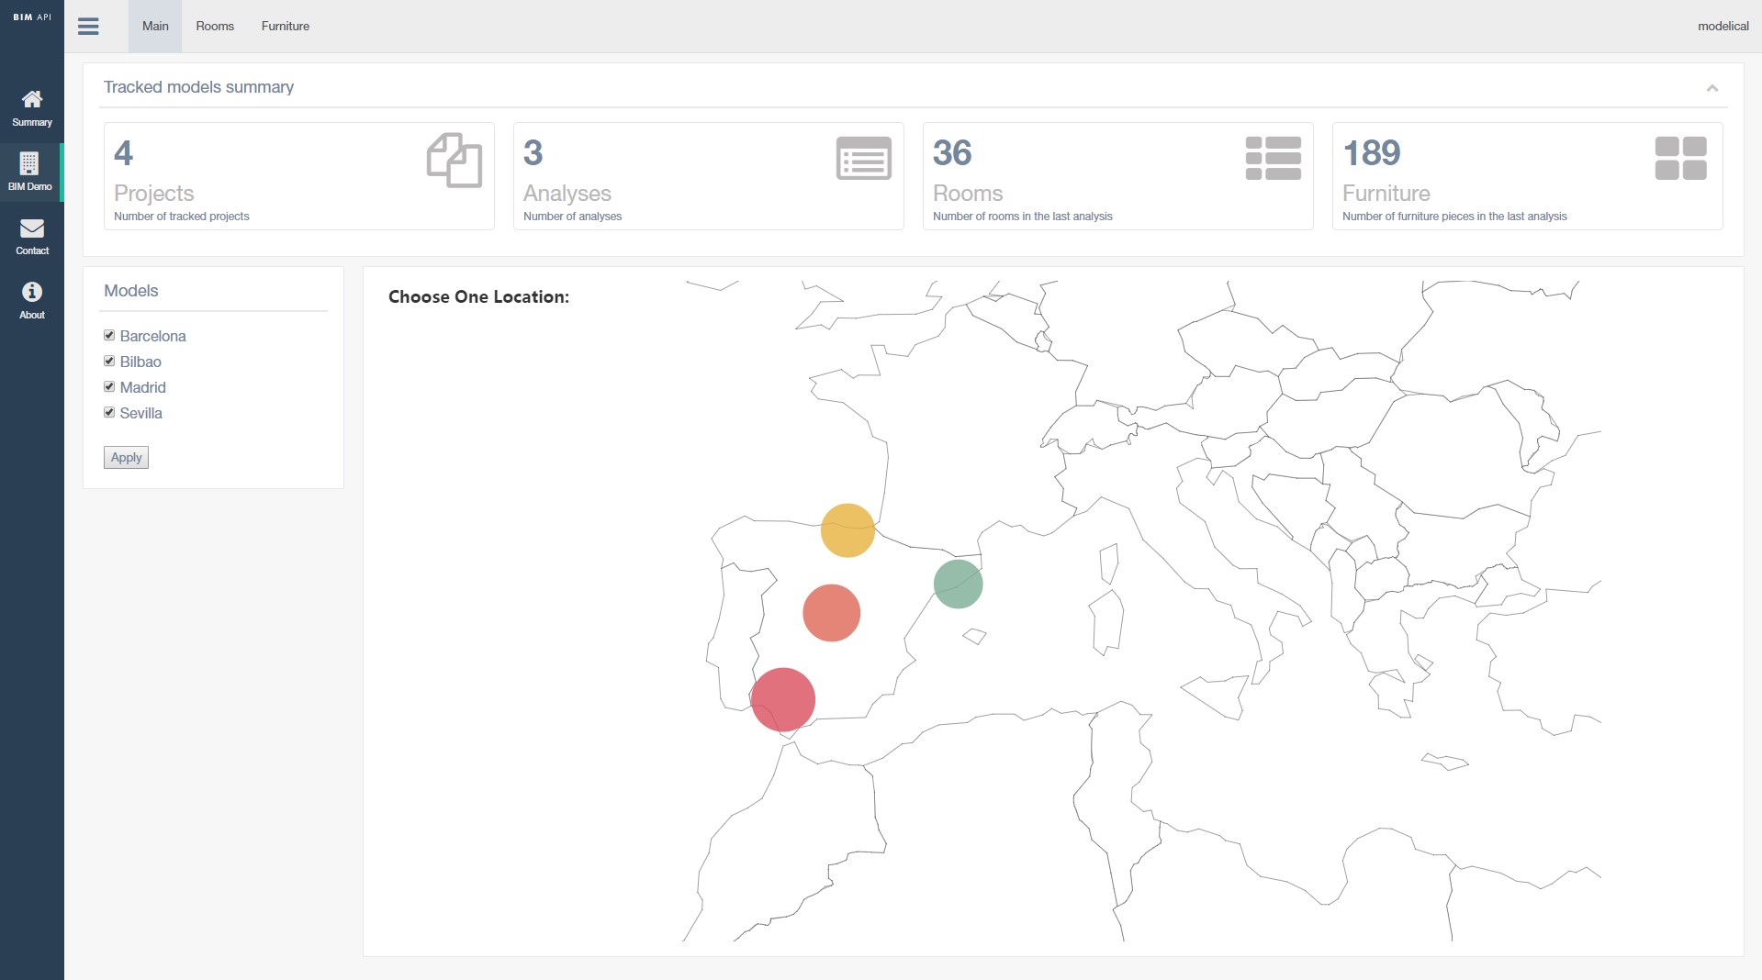Click the 189 Furniture count
This screenshot has height=980, width=1762.
[1372, 153]
